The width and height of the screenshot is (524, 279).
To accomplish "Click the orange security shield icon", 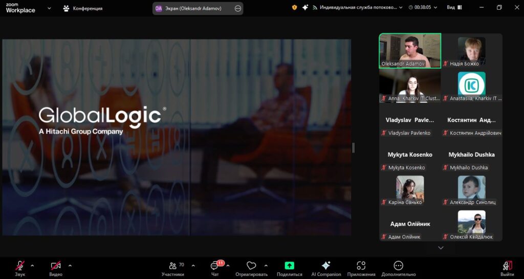I will [294, 7].
